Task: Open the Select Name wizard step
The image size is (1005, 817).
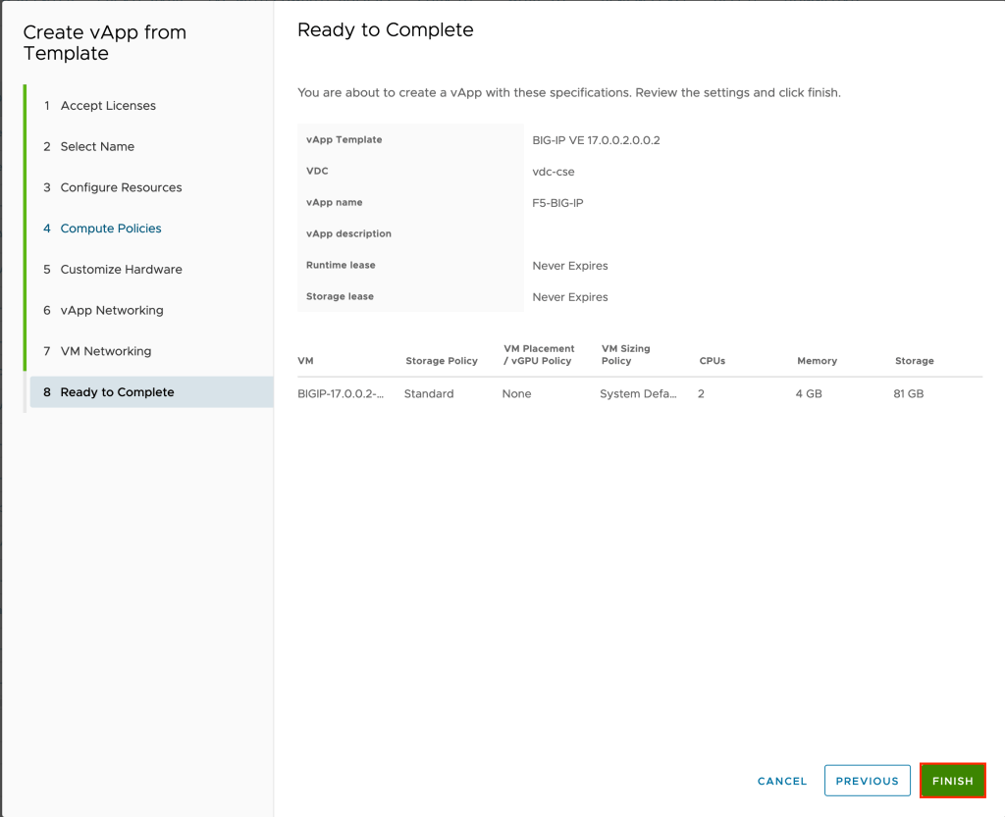Action: 97,147
